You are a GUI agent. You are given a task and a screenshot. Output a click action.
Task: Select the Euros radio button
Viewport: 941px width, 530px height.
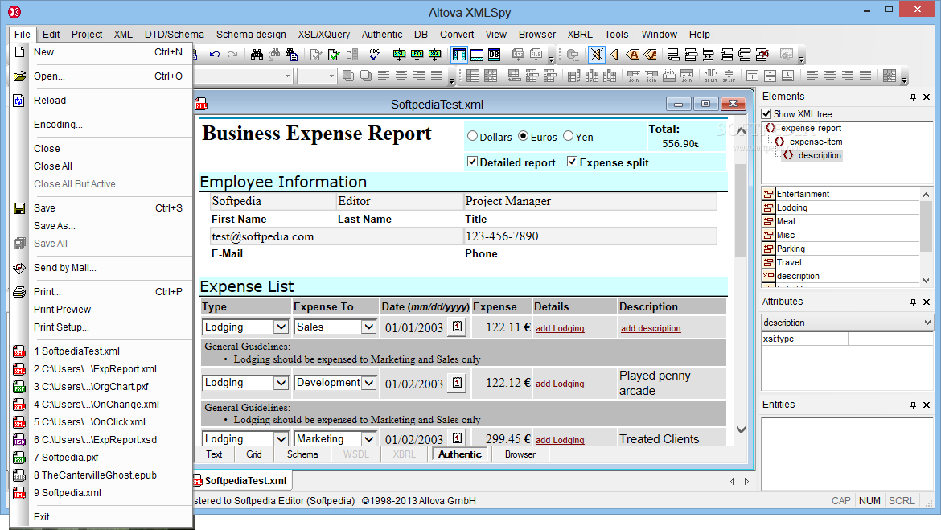(x=524, y=136)
